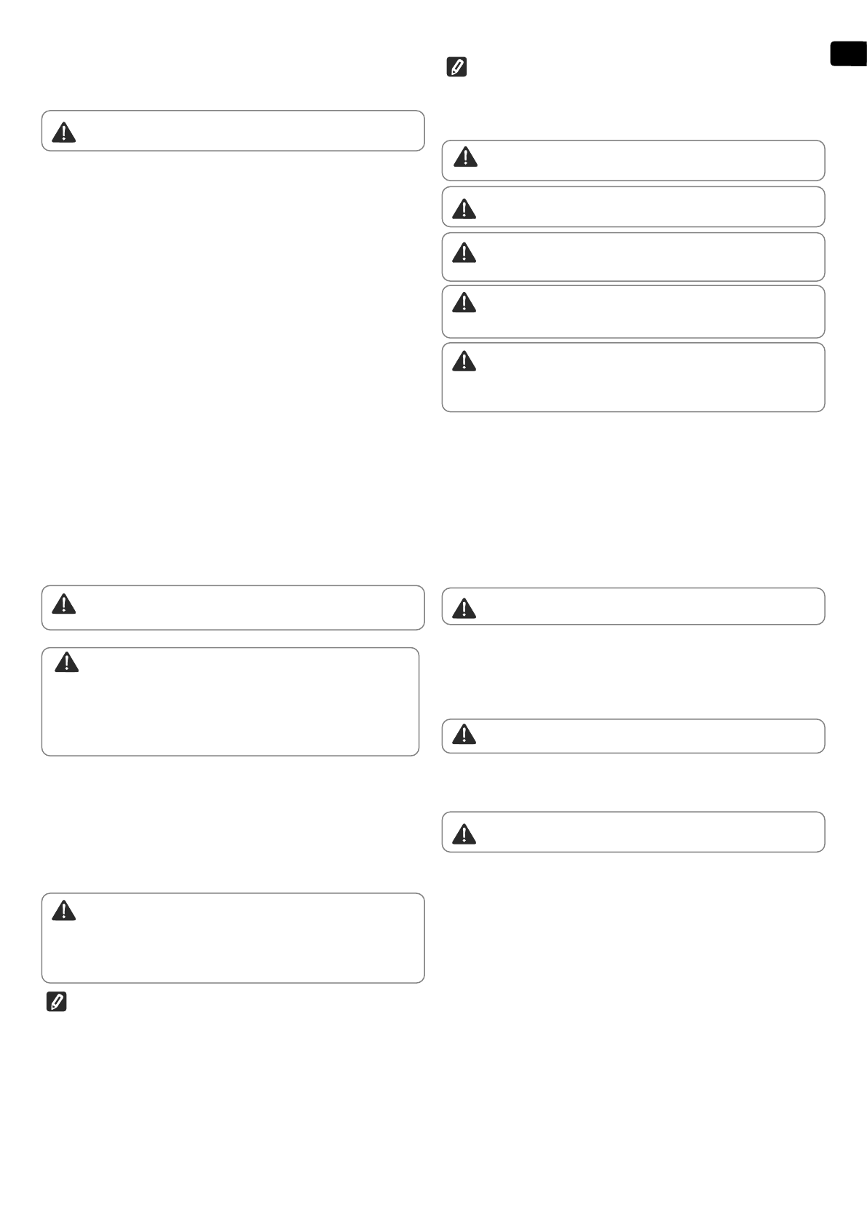Select the black page tab in the top-right corner
867x1226 pixels.
tap(848, 55)
